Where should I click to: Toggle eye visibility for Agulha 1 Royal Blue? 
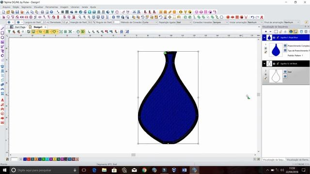(x=274, y=38)
